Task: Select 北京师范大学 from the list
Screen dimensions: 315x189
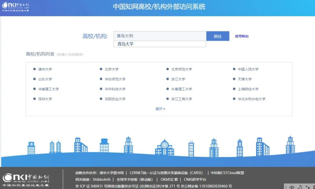Action: [182, 69]
